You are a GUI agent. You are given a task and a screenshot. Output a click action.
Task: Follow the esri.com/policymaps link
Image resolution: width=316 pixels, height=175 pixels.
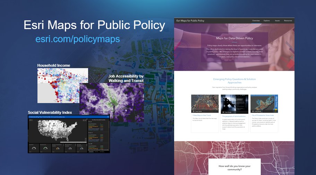point(78,39)
